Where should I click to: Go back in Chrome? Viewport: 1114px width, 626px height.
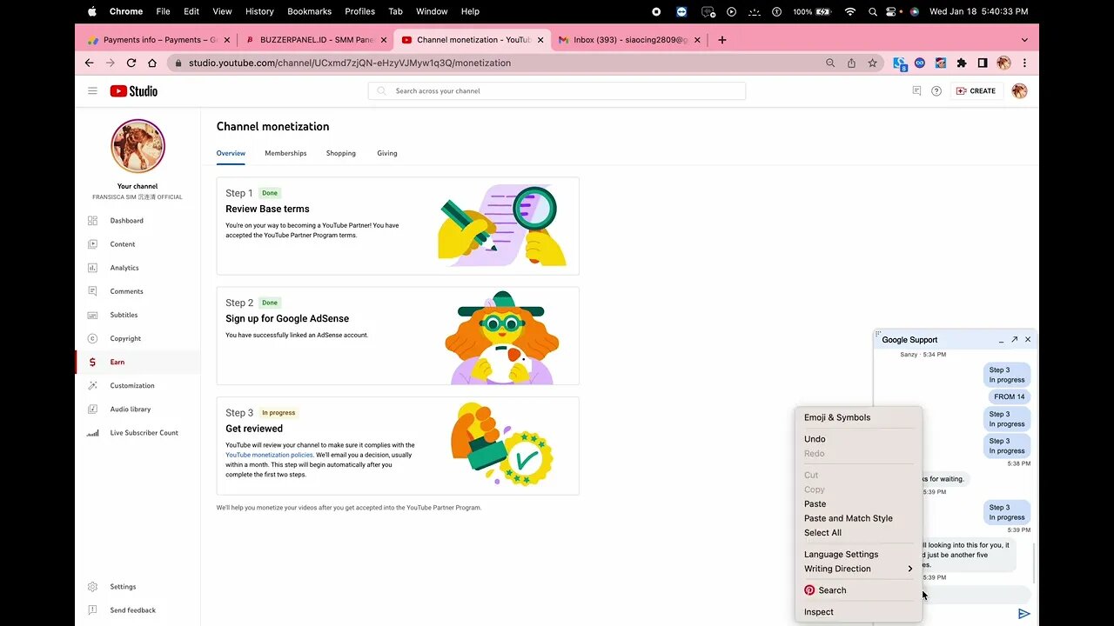[x=89, y=63]
